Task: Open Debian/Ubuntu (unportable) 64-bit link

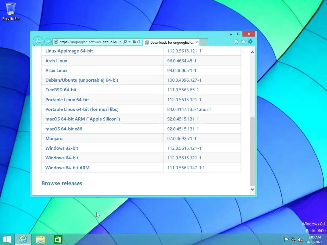Action: click(82, 80)
